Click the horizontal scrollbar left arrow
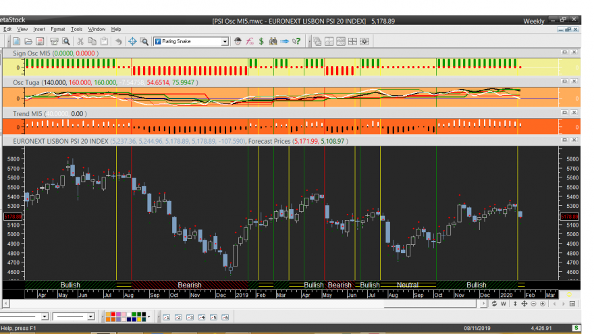 click(x=5, y=304)
